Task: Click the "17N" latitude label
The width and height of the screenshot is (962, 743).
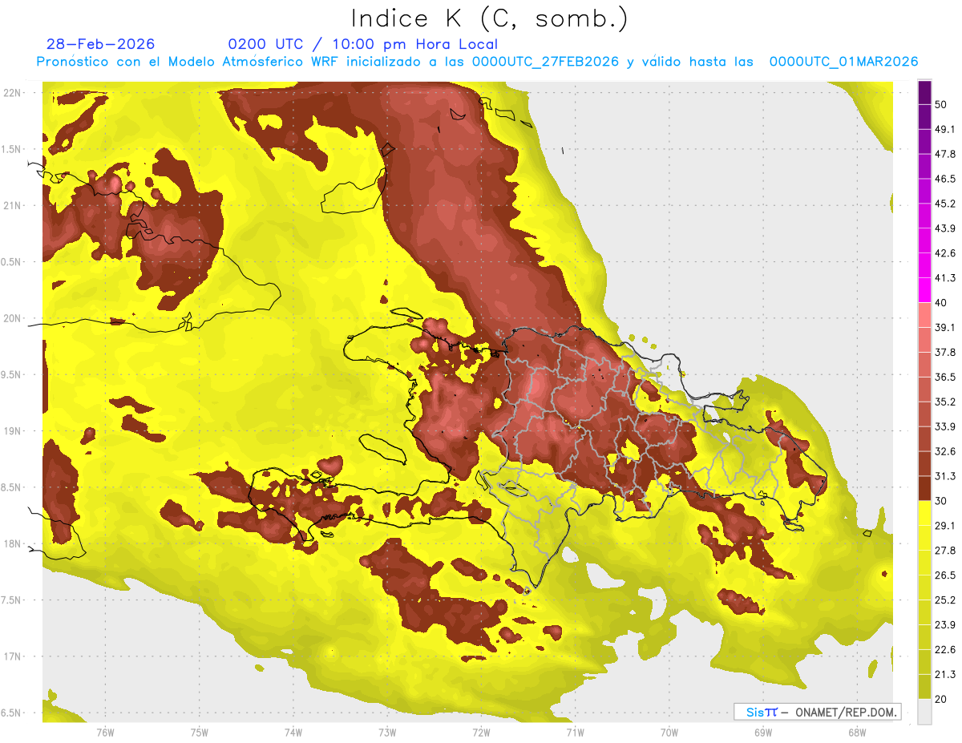Action: tap(12, 656)
